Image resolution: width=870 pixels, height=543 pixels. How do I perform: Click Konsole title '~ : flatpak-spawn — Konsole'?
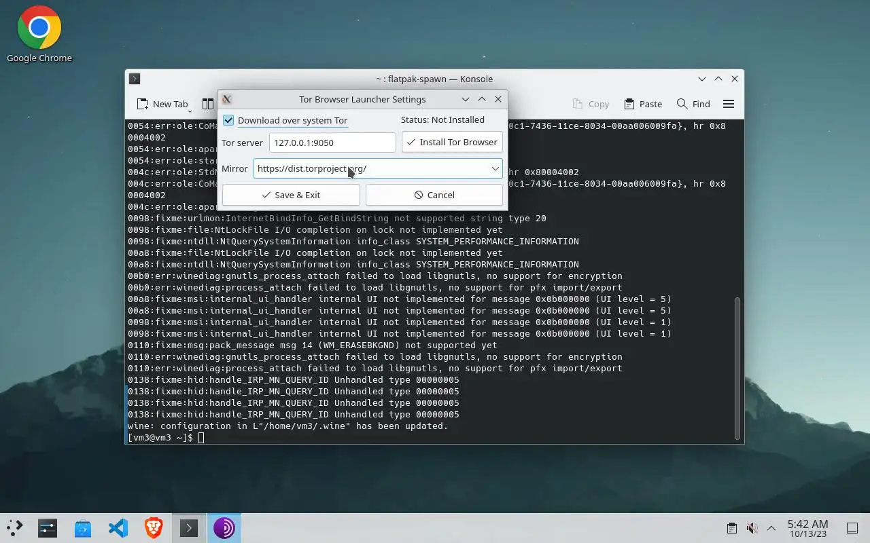[x=434, y=79]
